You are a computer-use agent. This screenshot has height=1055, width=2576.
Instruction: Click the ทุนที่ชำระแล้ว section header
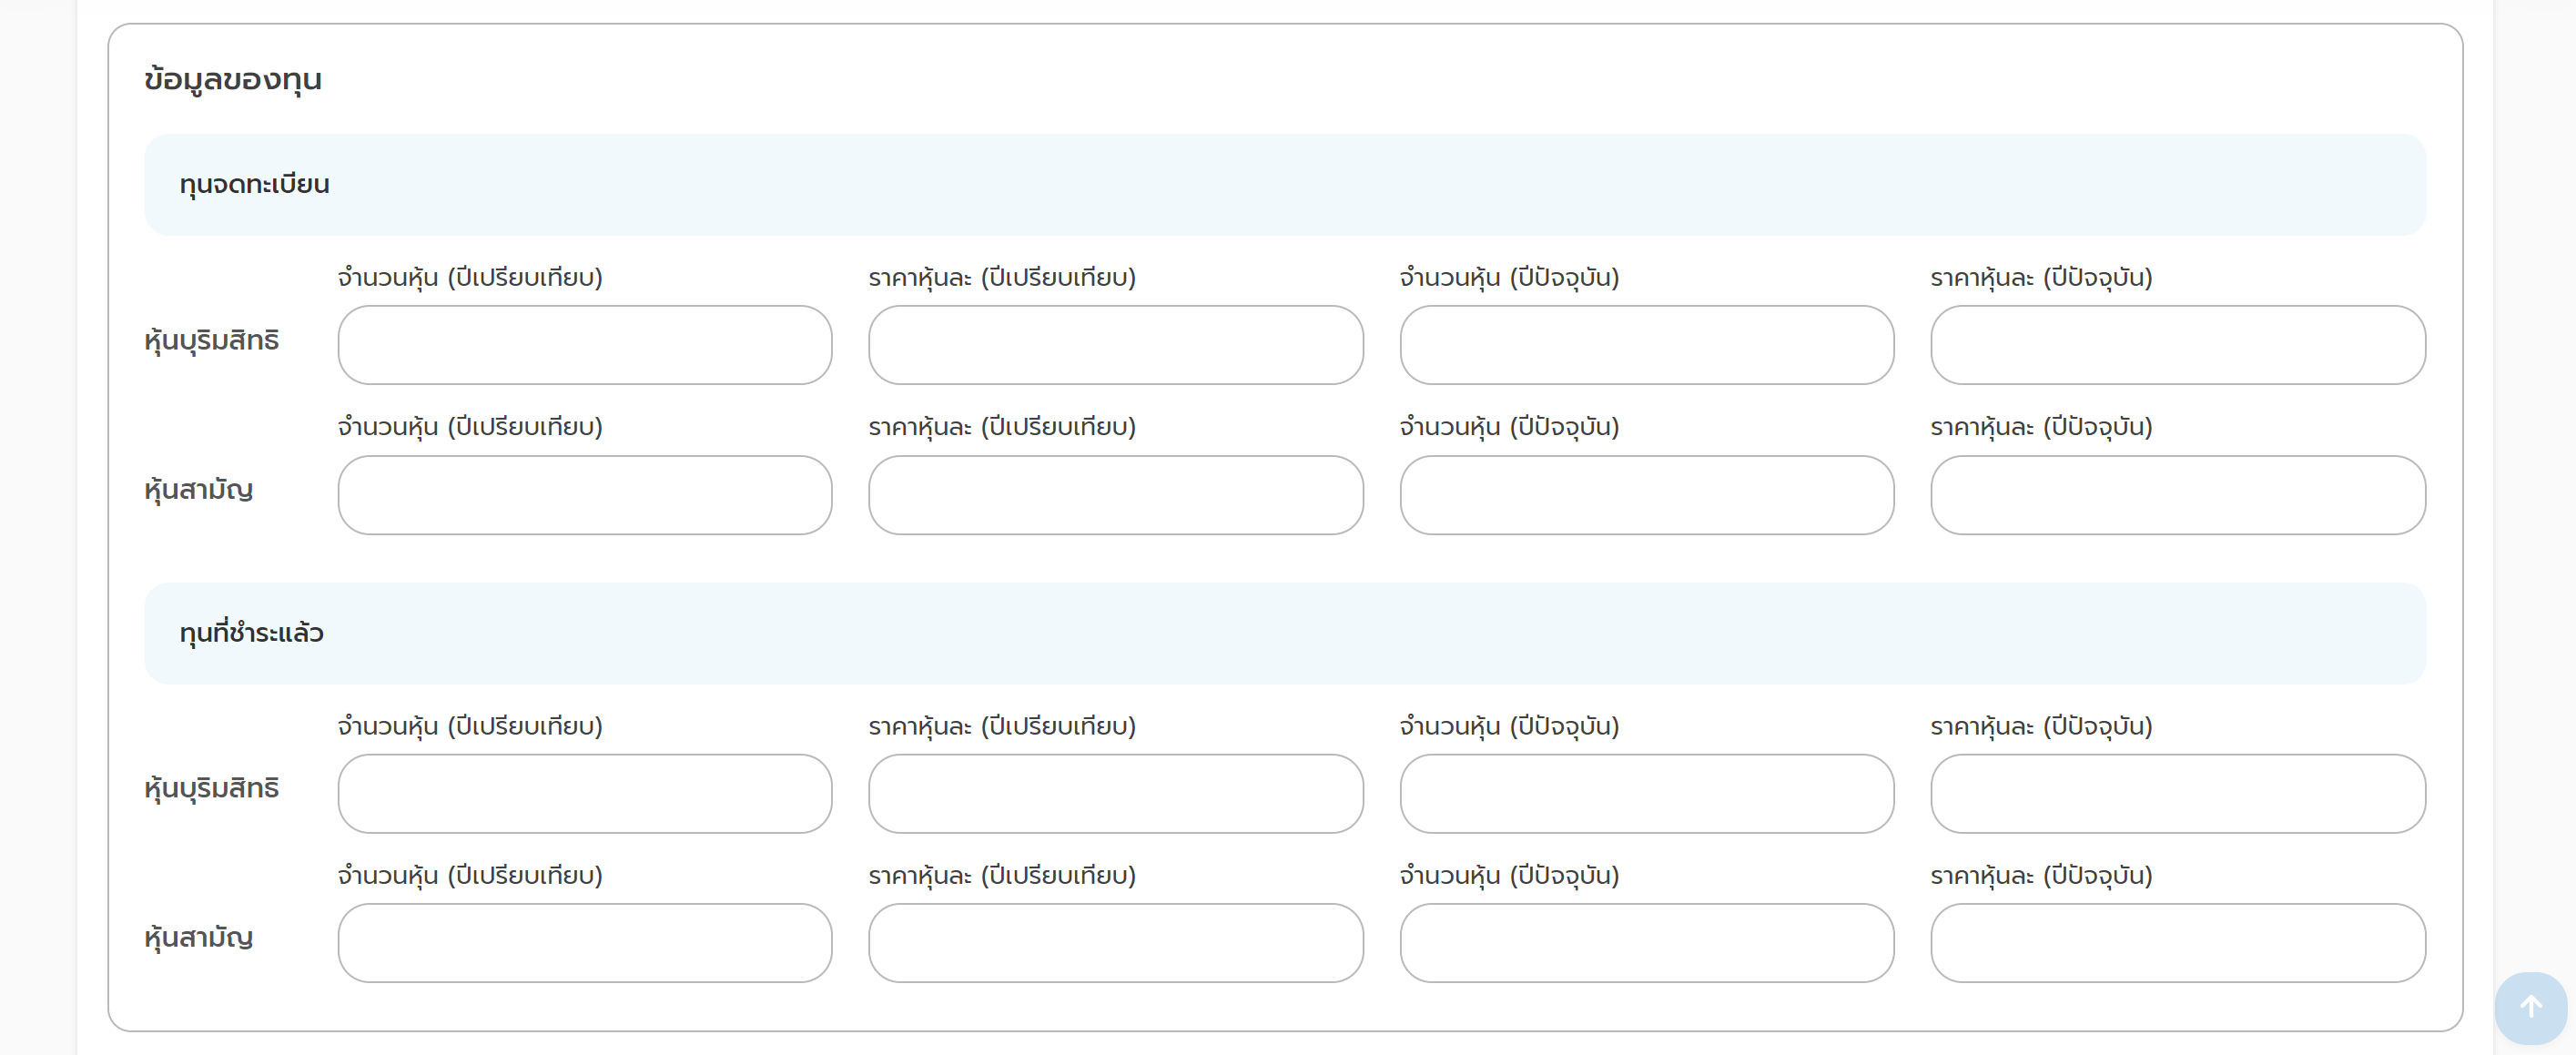click(252, 634)
